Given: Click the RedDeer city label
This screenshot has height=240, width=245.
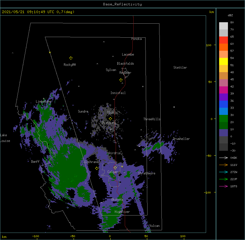Looking at the screenshot, I should 125,73.
